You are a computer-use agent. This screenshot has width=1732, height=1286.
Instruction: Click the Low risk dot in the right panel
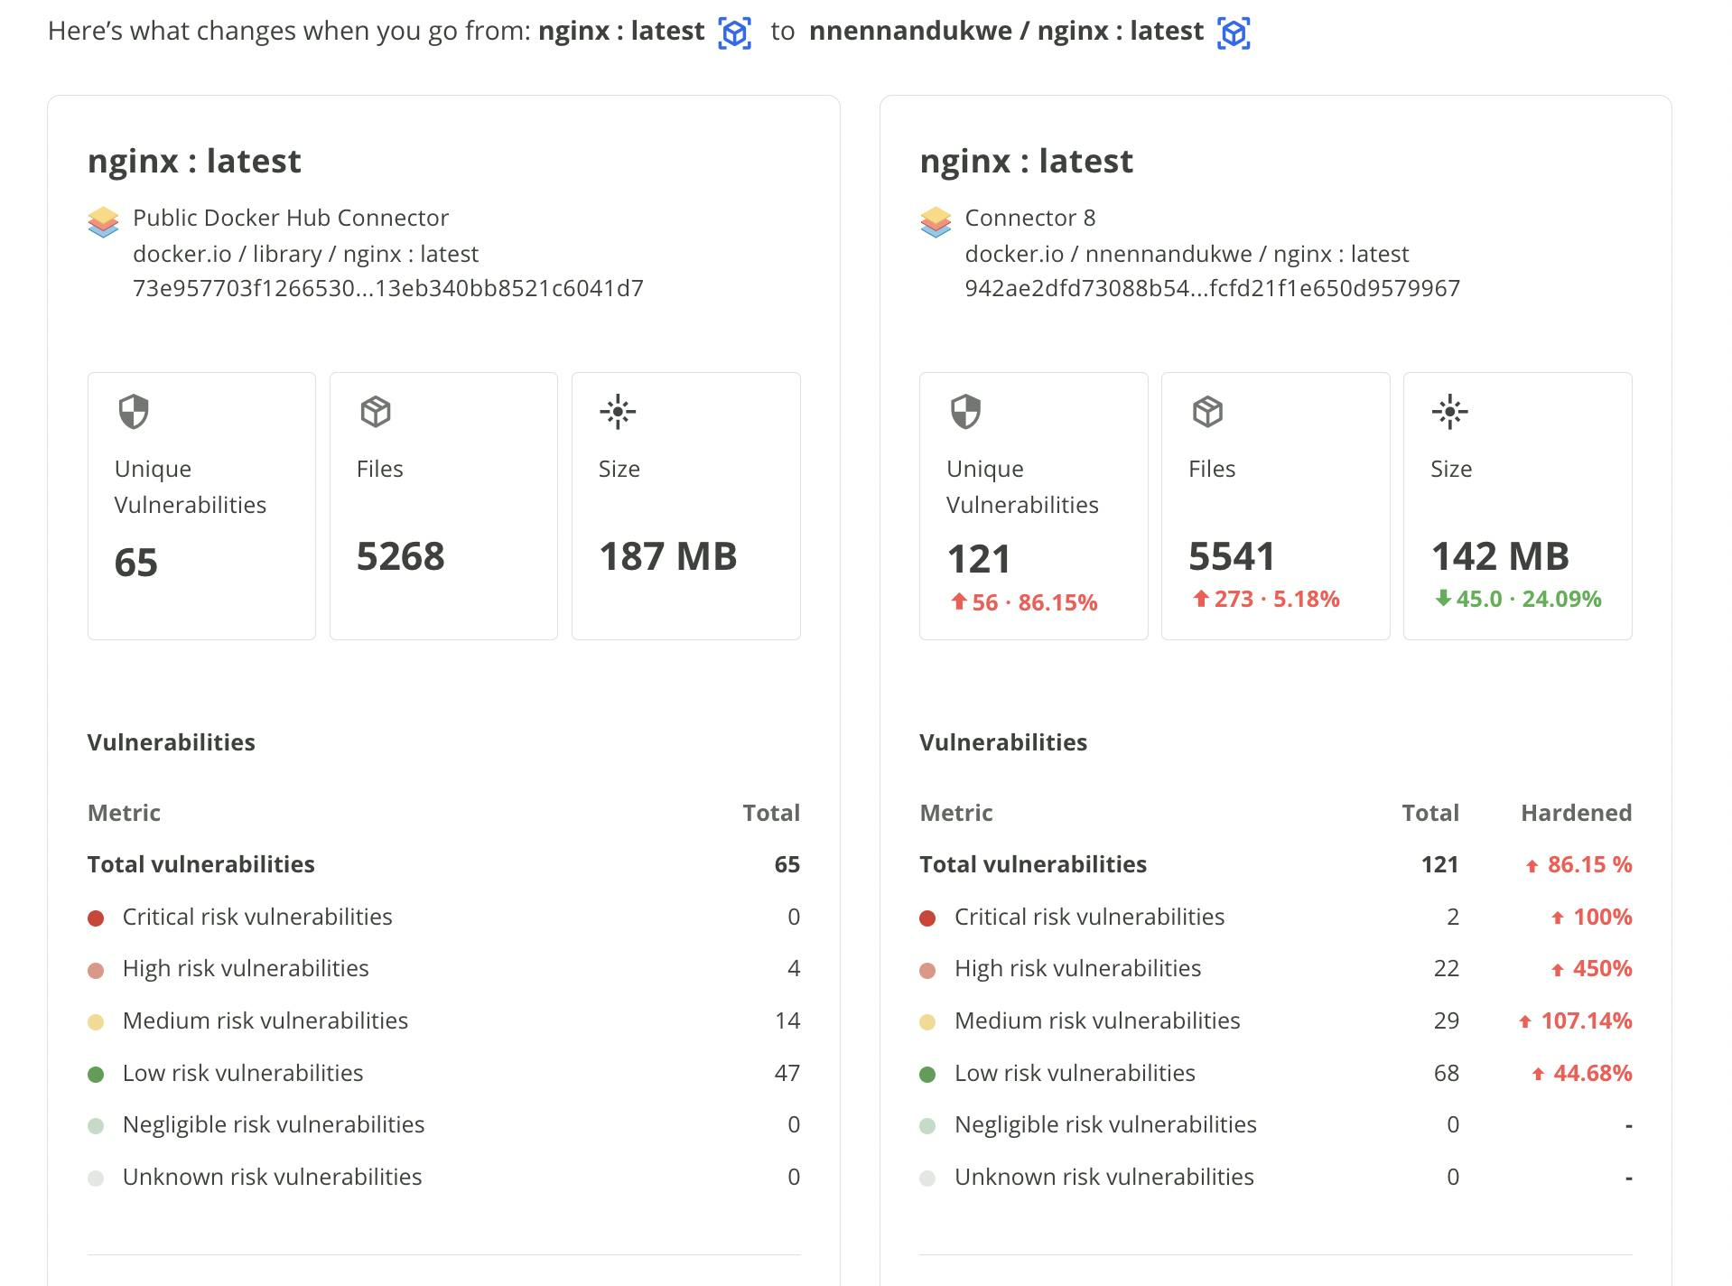(927, 1075)
